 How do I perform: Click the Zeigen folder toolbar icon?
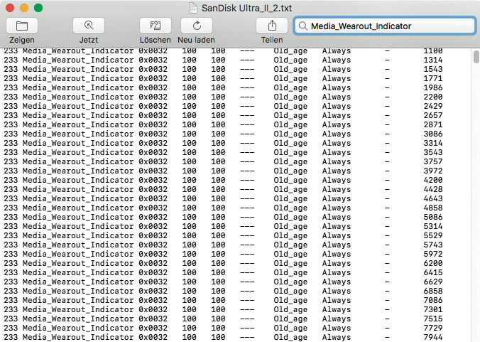pos(22,26)
